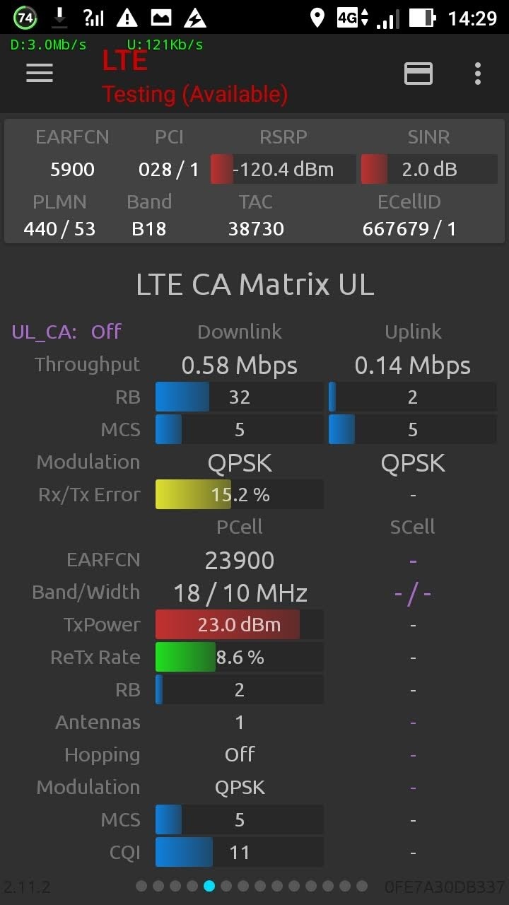This screenshot has height=905, width=509.
Task: Tap the Testing (Available) status text
Action: [x=195, y=94]
